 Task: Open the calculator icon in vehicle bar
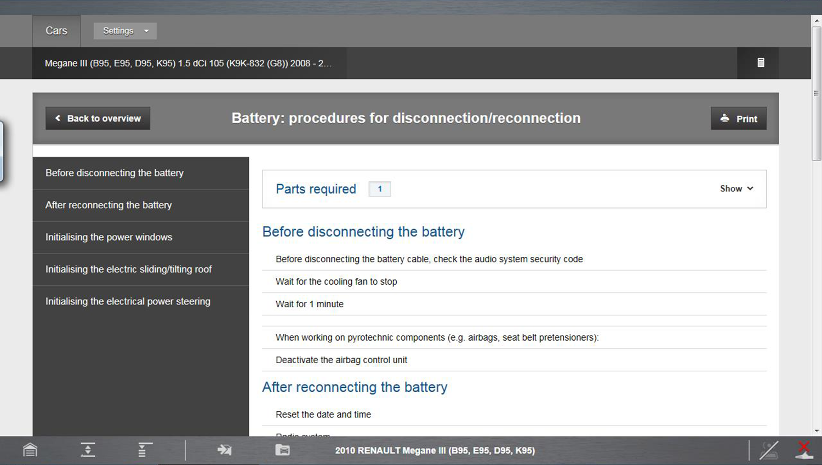click(x=761, y=62)
